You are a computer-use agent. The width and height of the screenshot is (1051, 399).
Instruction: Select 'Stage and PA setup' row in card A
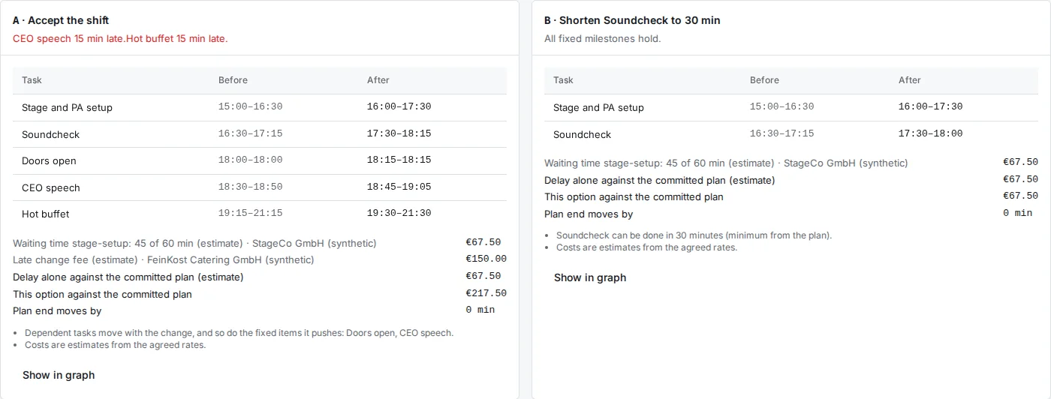tap(260, 107)
